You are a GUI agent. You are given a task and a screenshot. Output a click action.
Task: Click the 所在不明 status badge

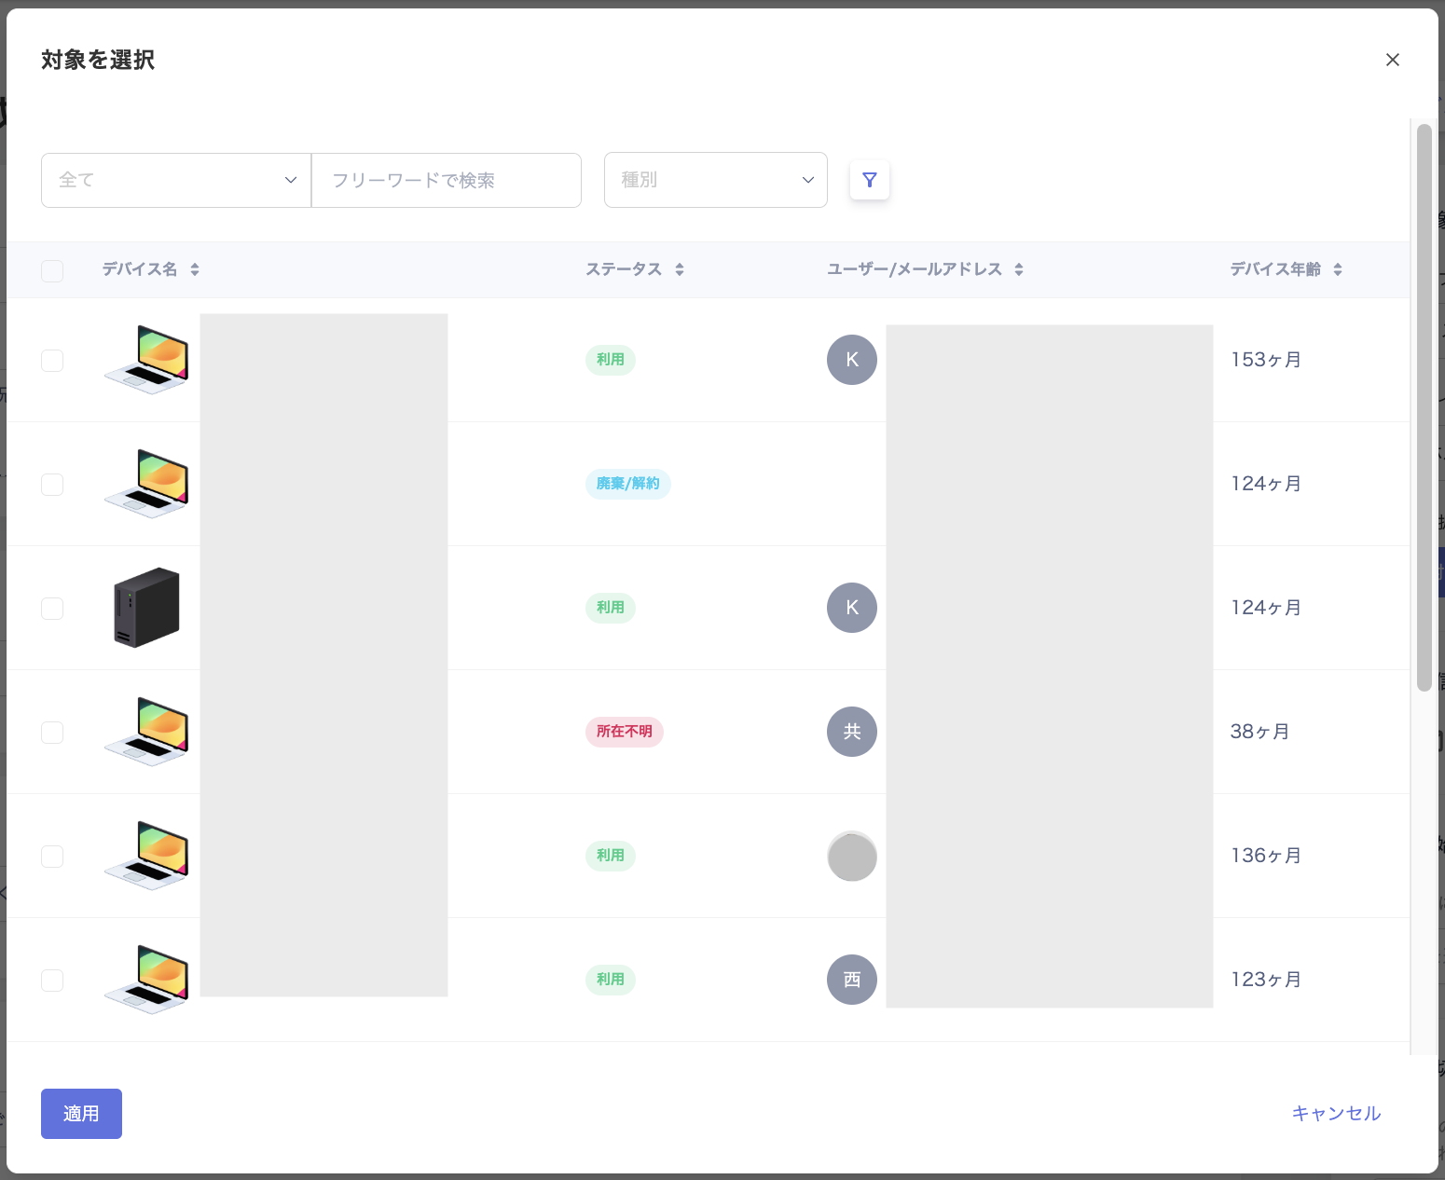point(625,732)
